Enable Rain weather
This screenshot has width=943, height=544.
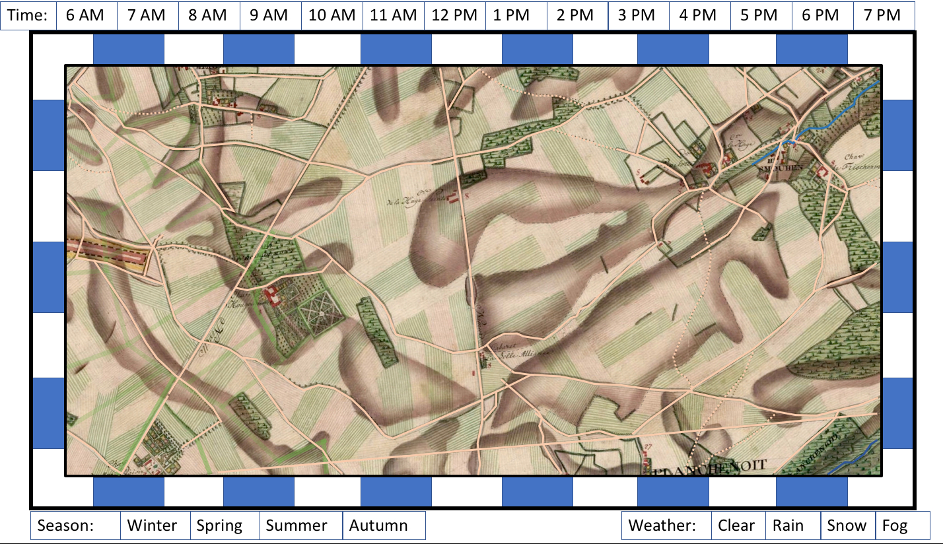[792, 526]
